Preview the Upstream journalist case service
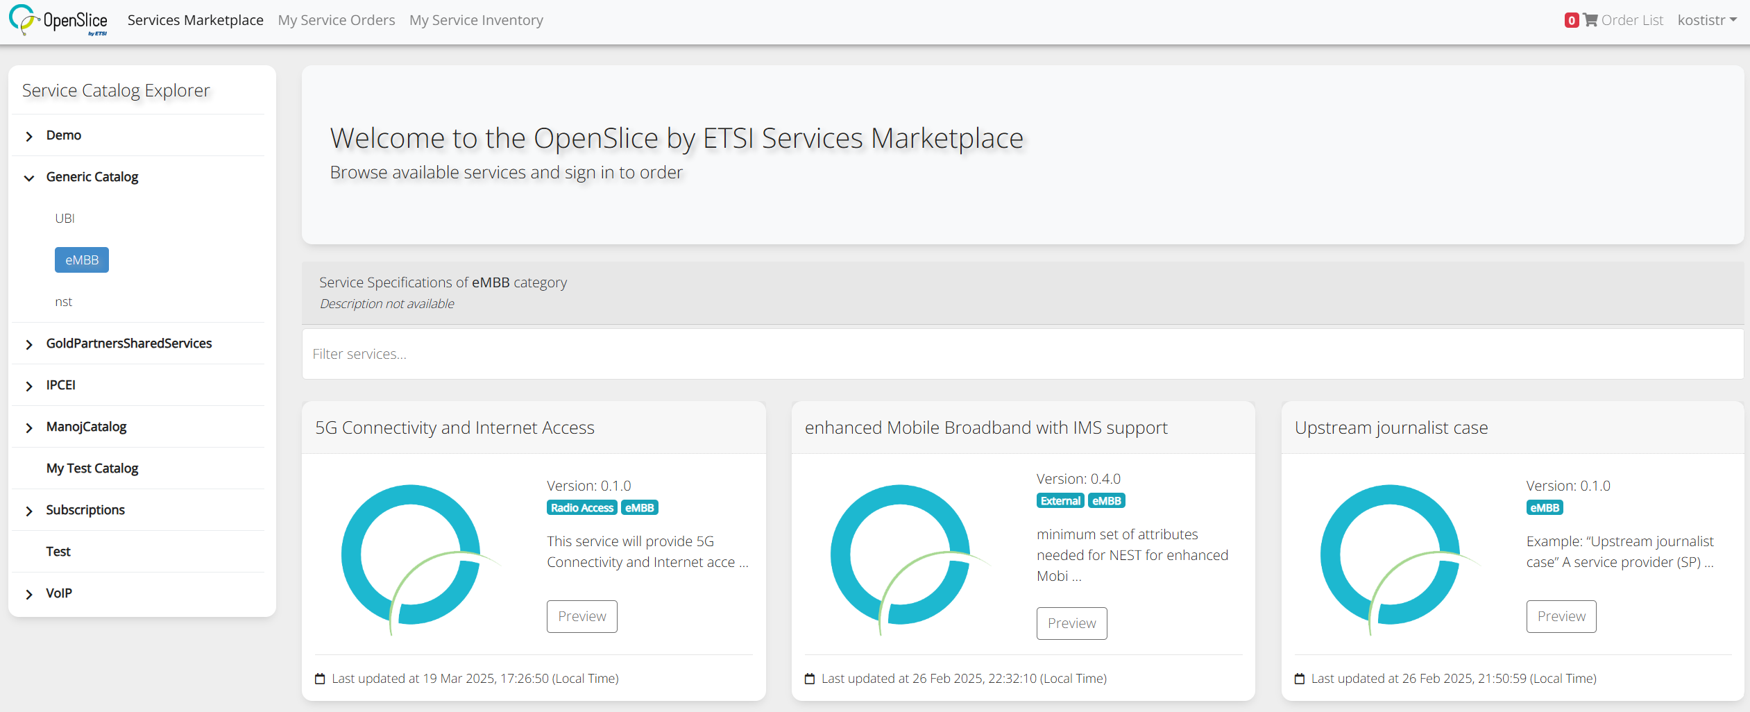The height and width of the screenshot is (712, 1750). (x=1561, y=616)
